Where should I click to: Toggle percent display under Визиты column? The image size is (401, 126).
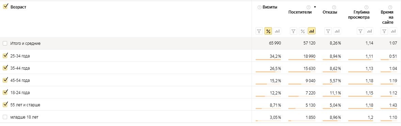pos(268,31)
